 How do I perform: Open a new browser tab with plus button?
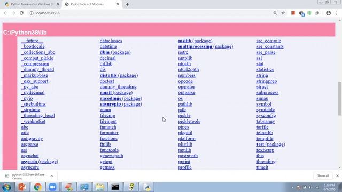point(127,4)
